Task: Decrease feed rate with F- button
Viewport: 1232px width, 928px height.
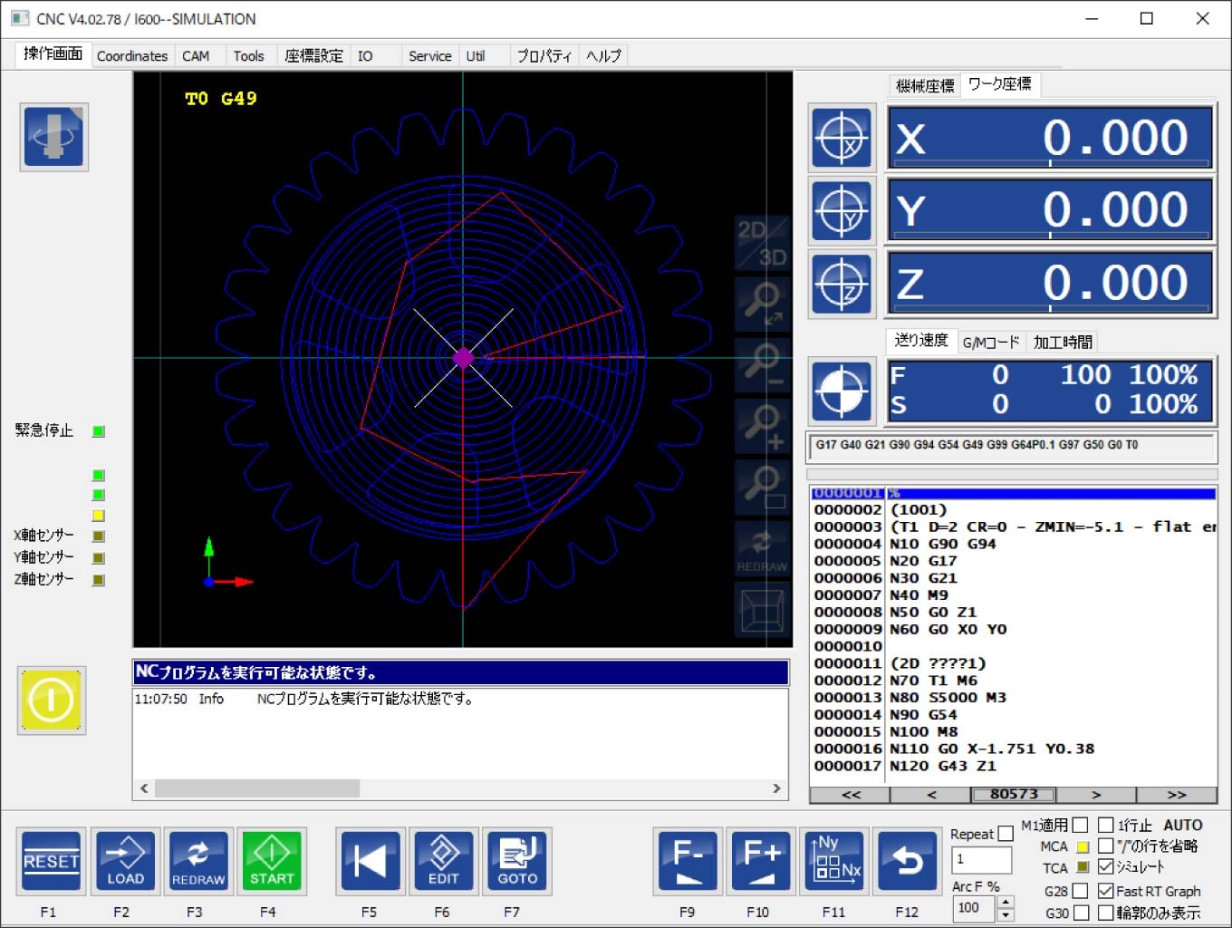Action: pyautogui.click(x=688, y=861)
